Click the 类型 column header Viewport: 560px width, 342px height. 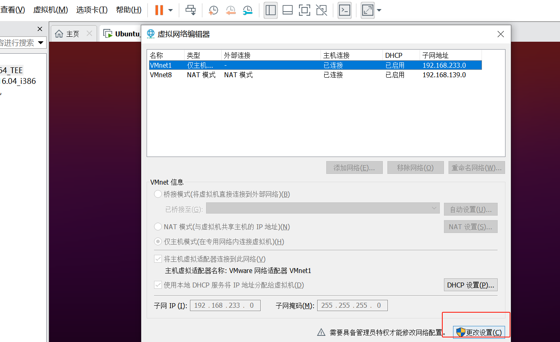(x=203, y=55)
